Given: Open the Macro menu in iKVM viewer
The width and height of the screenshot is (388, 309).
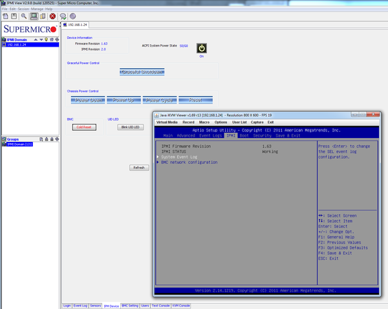Looking at the screenshot, I should [204, 122].
